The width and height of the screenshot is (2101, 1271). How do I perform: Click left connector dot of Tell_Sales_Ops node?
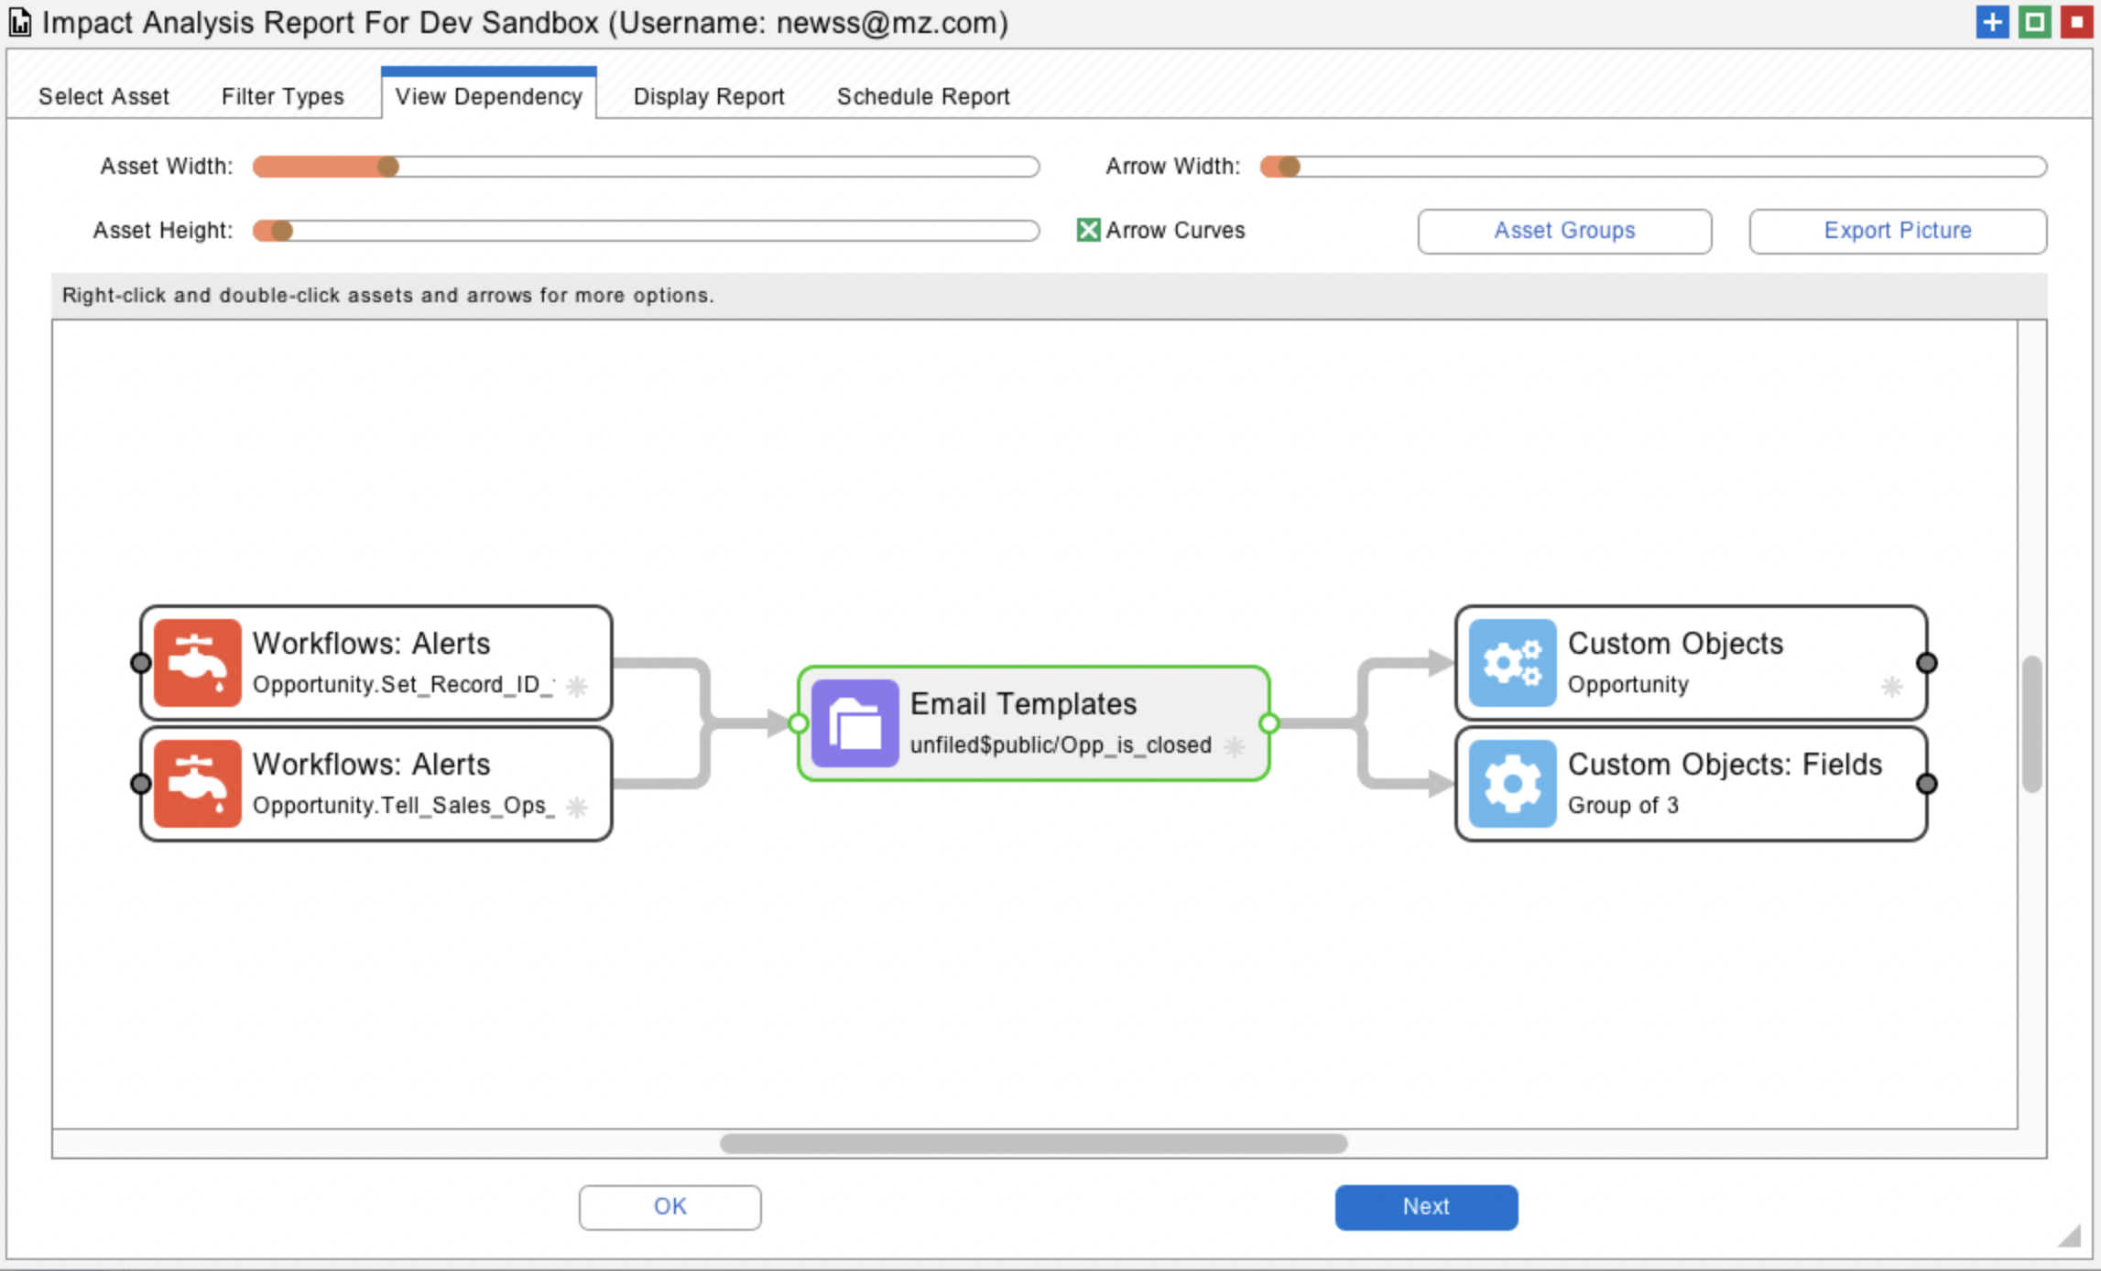(x=141, y=783)
